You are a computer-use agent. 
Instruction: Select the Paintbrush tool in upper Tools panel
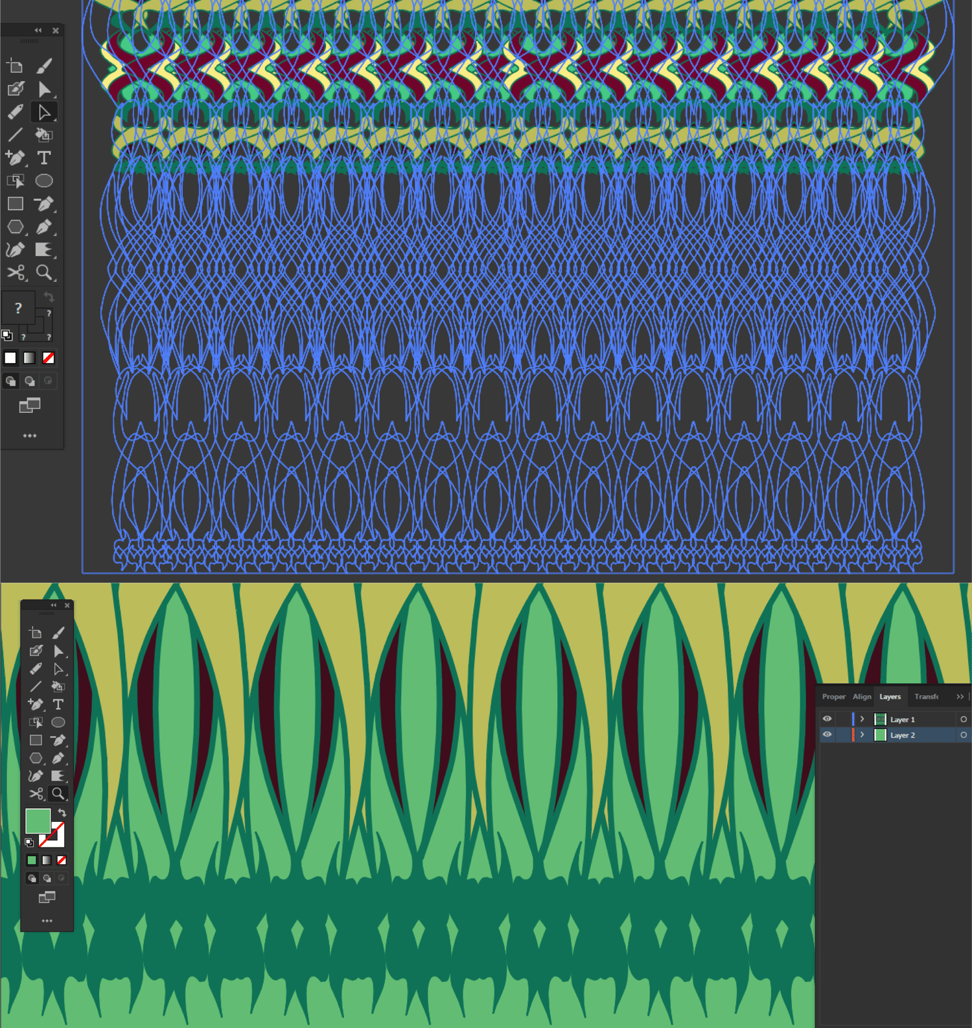point(44,66)
